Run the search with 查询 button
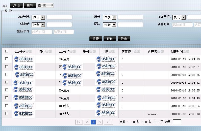The height and width of the screenshot is (131, 201). (110, 39)
